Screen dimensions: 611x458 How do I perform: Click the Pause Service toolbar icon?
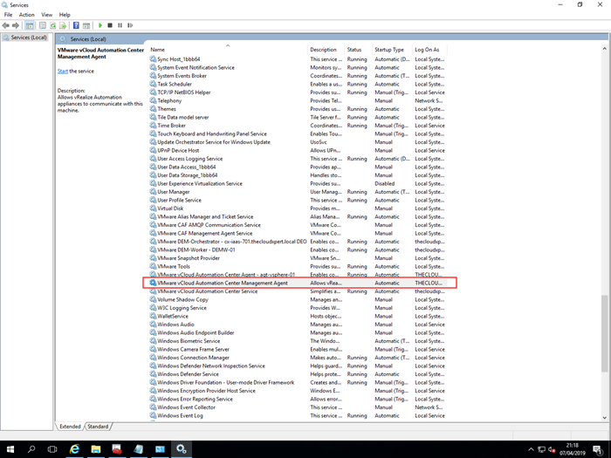(x=120, y=25)
